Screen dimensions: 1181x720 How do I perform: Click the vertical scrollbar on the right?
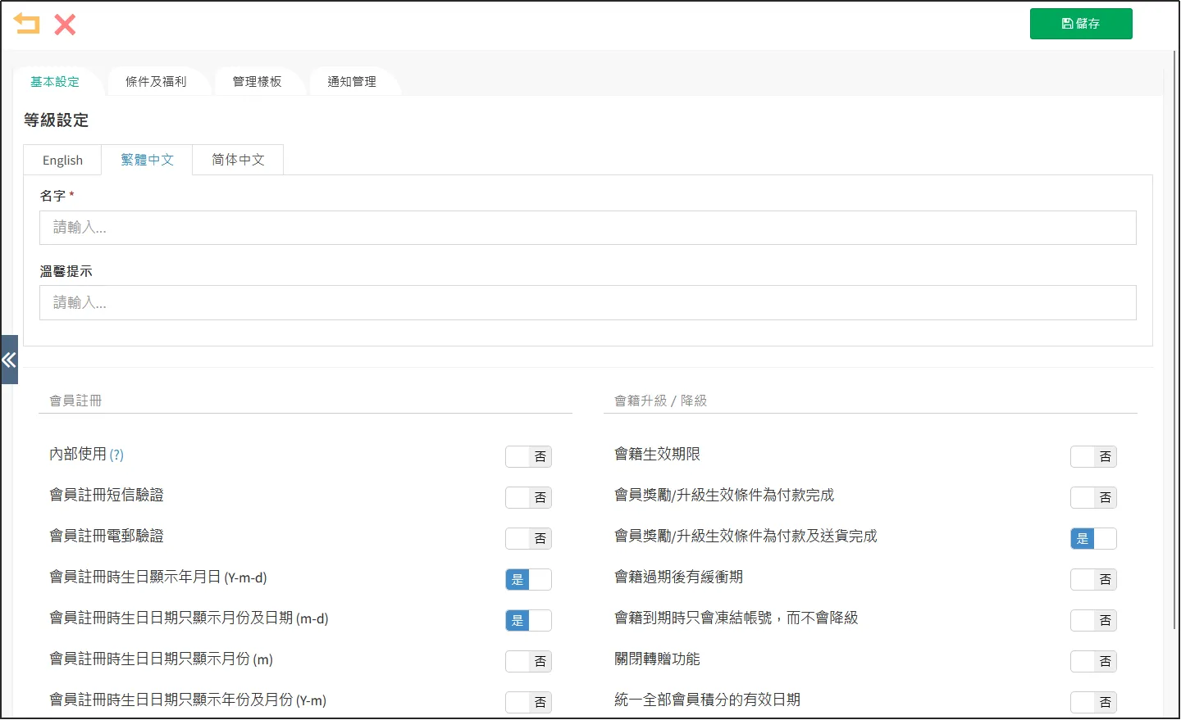(1175, 328)
